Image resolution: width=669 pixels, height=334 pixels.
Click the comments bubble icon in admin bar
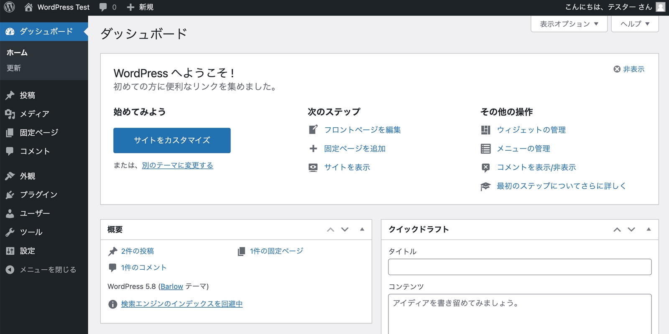point(103,7)
